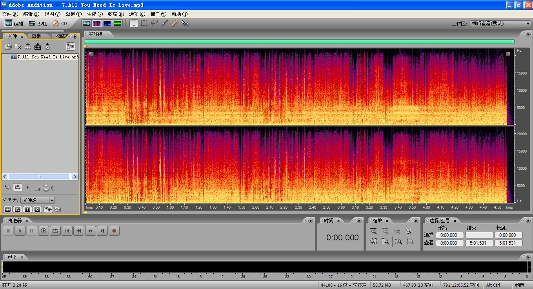The height and width of the screenshot is (289, 533).
Task: Switch to the 多轨 multitrack view
Action: click(x=38, y=24)
